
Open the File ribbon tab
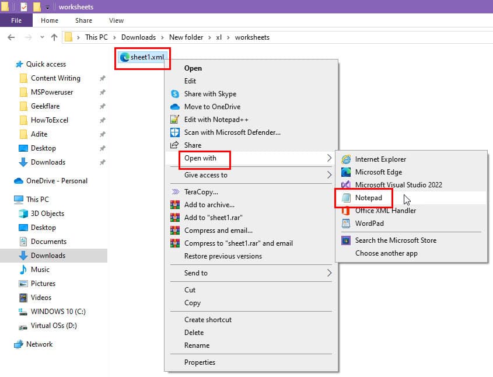coord(16,20)
